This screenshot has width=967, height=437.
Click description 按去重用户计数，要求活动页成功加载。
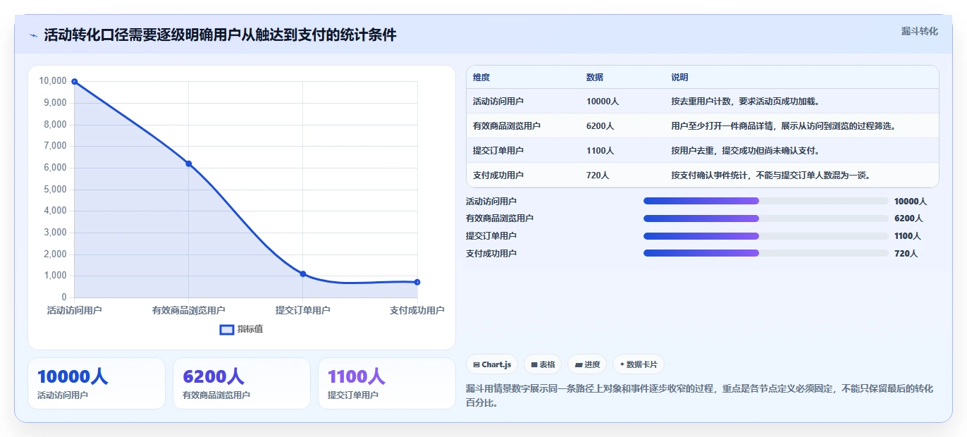click(x=745, y=101)
